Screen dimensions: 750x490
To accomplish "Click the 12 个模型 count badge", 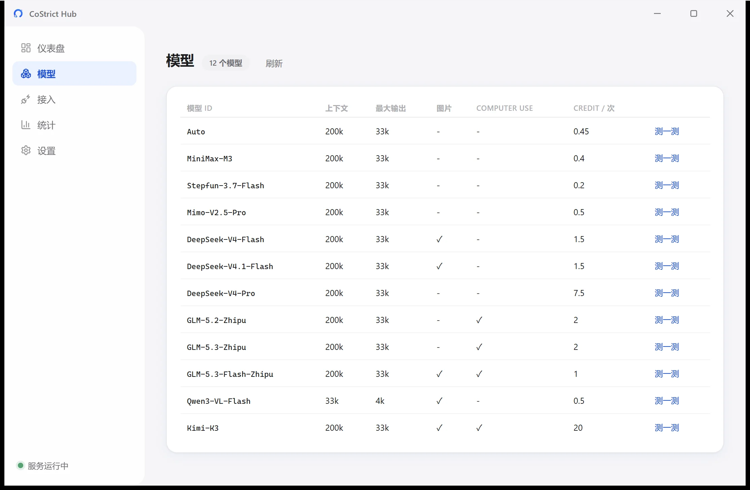I will pos(226,63).
